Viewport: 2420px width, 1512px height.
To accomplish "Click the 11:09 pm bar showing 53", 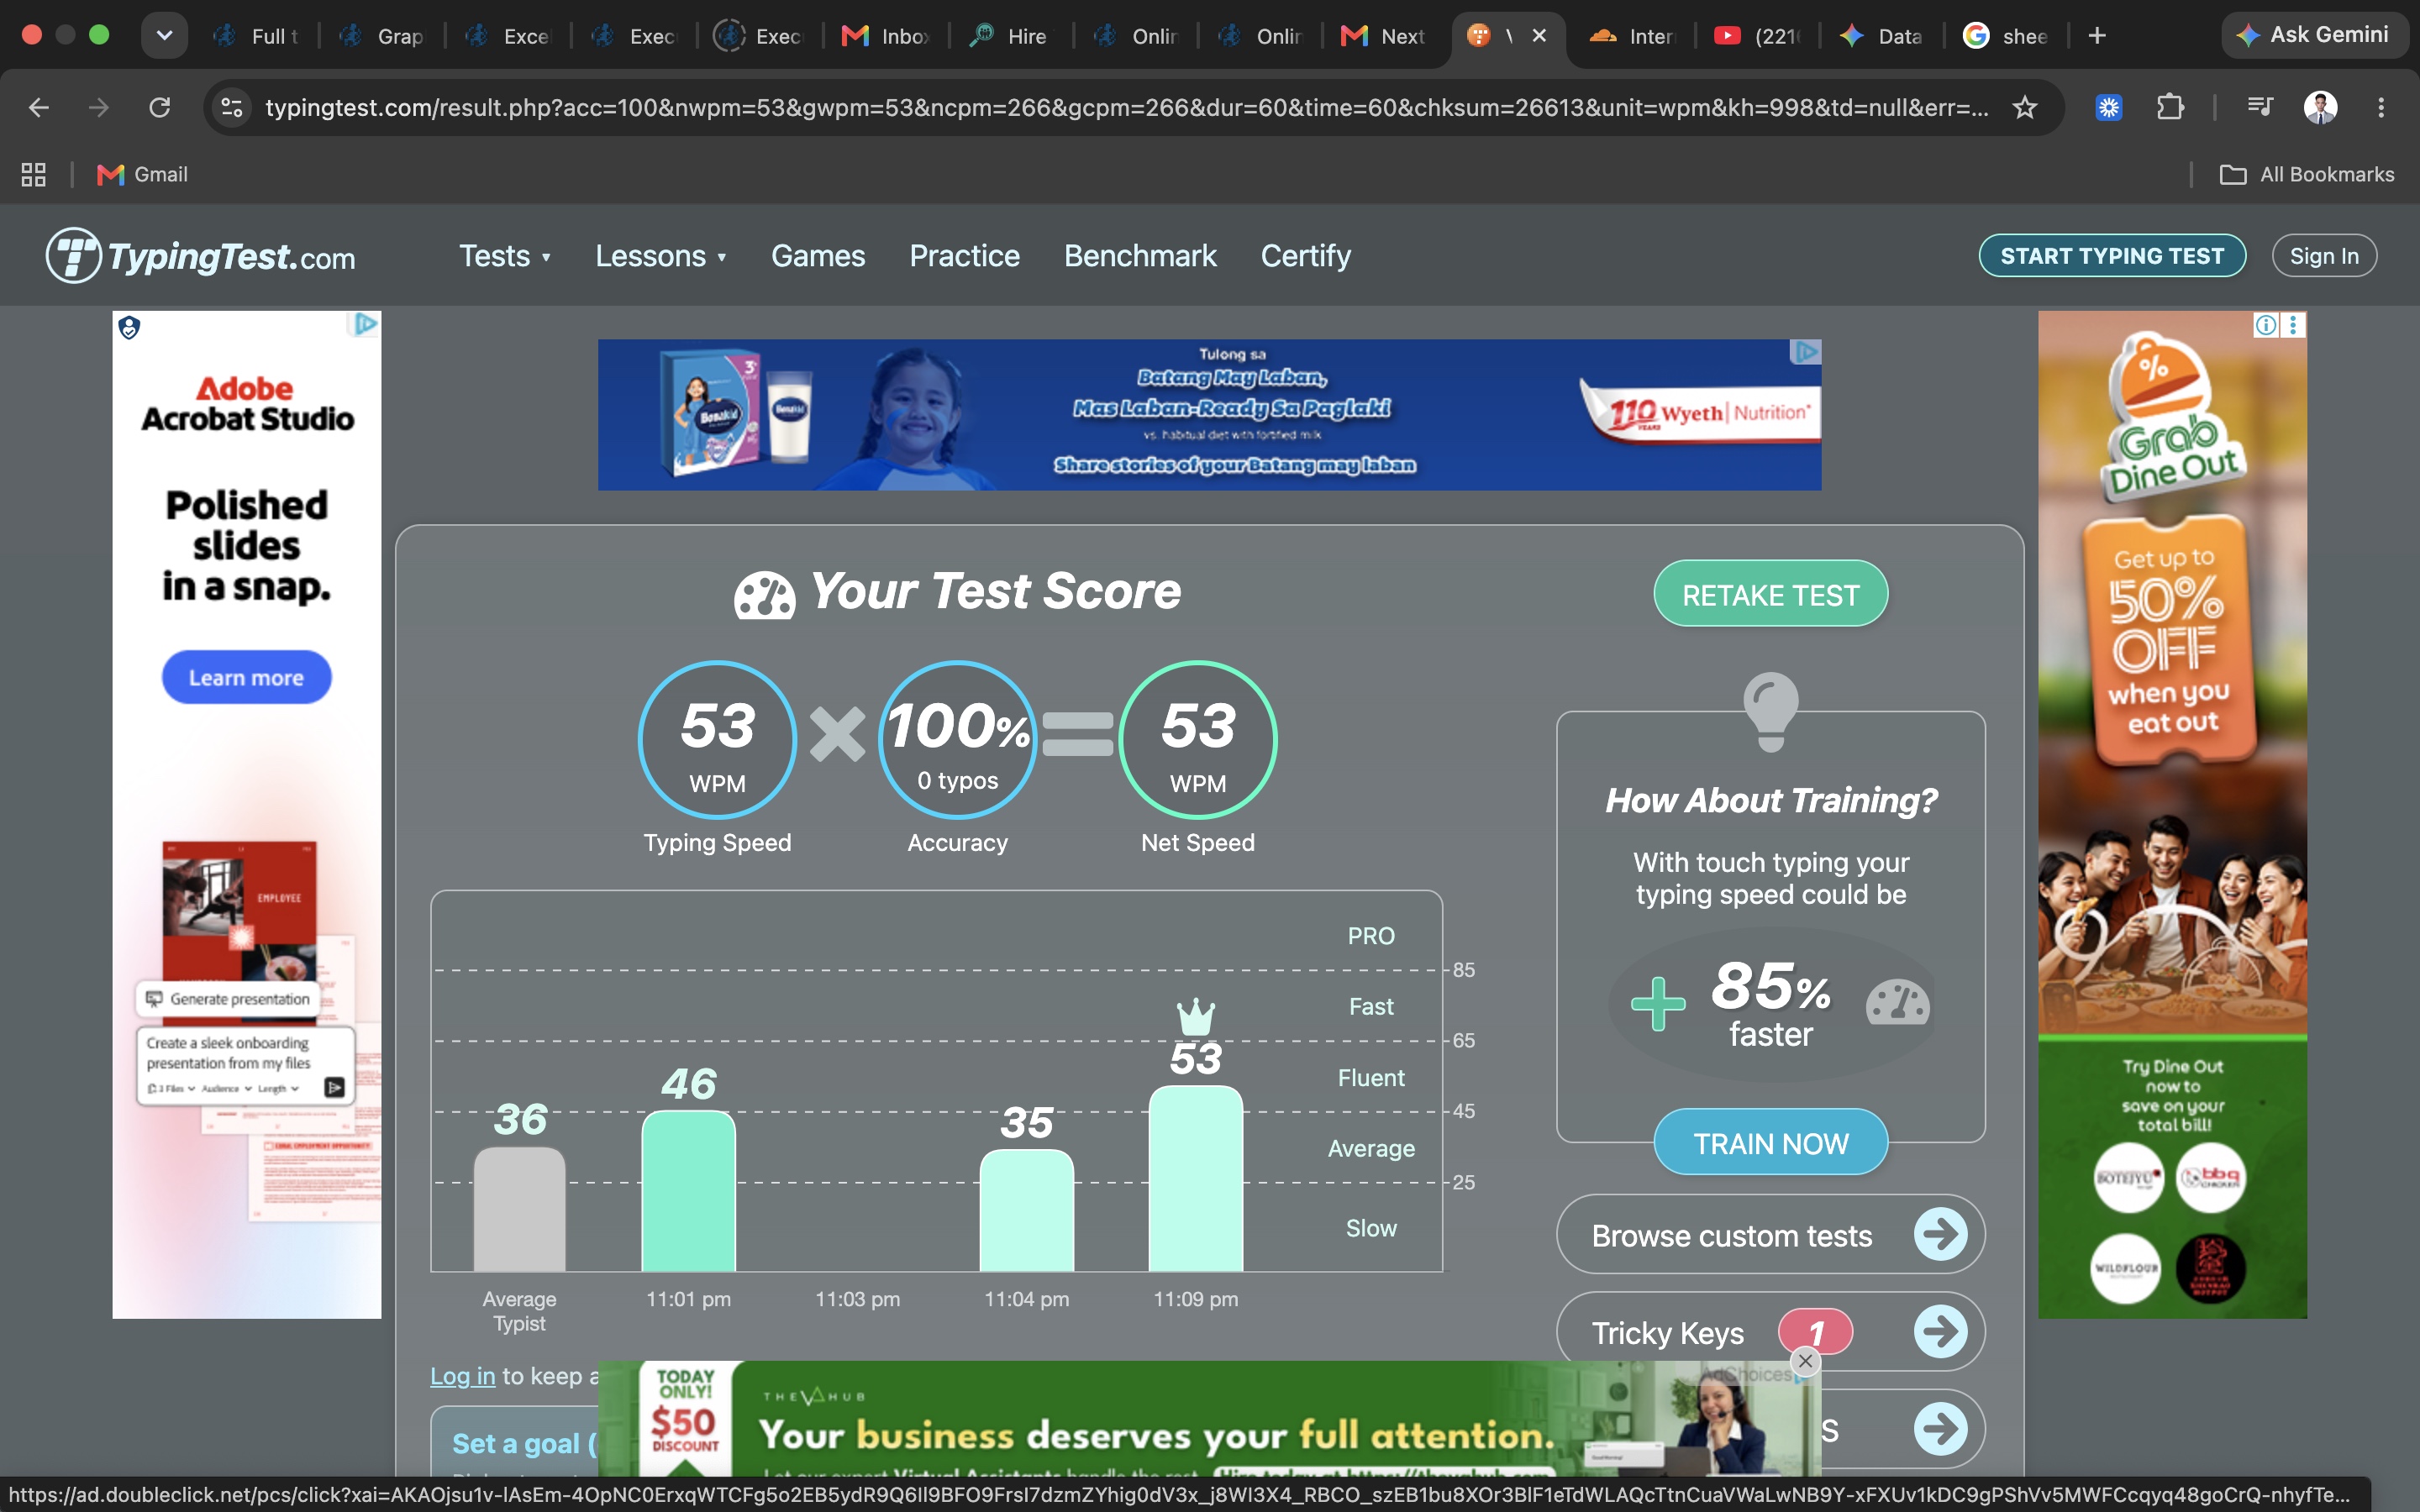I will pos(1195,1178).
